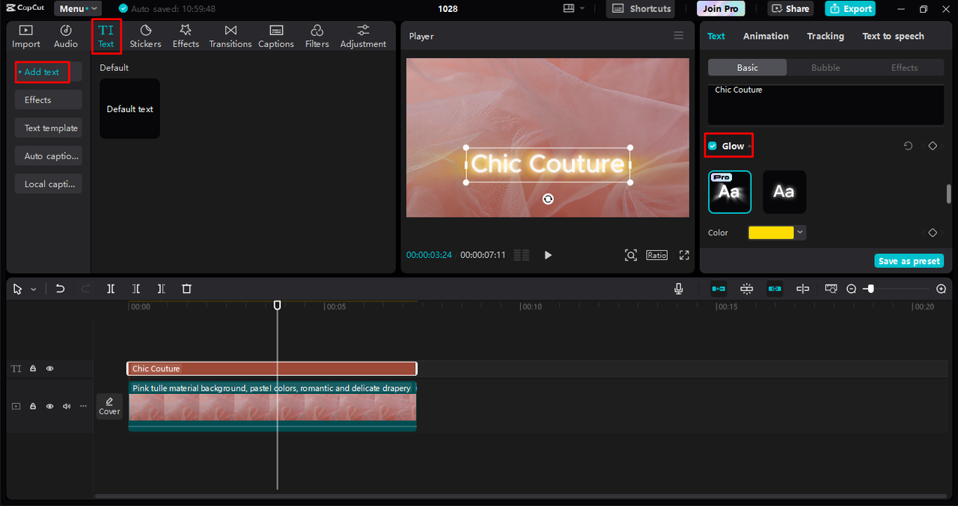The image size is (958, 506).
Task: Click the Export button
Action: pyautogui.click(x=850, y=8)
